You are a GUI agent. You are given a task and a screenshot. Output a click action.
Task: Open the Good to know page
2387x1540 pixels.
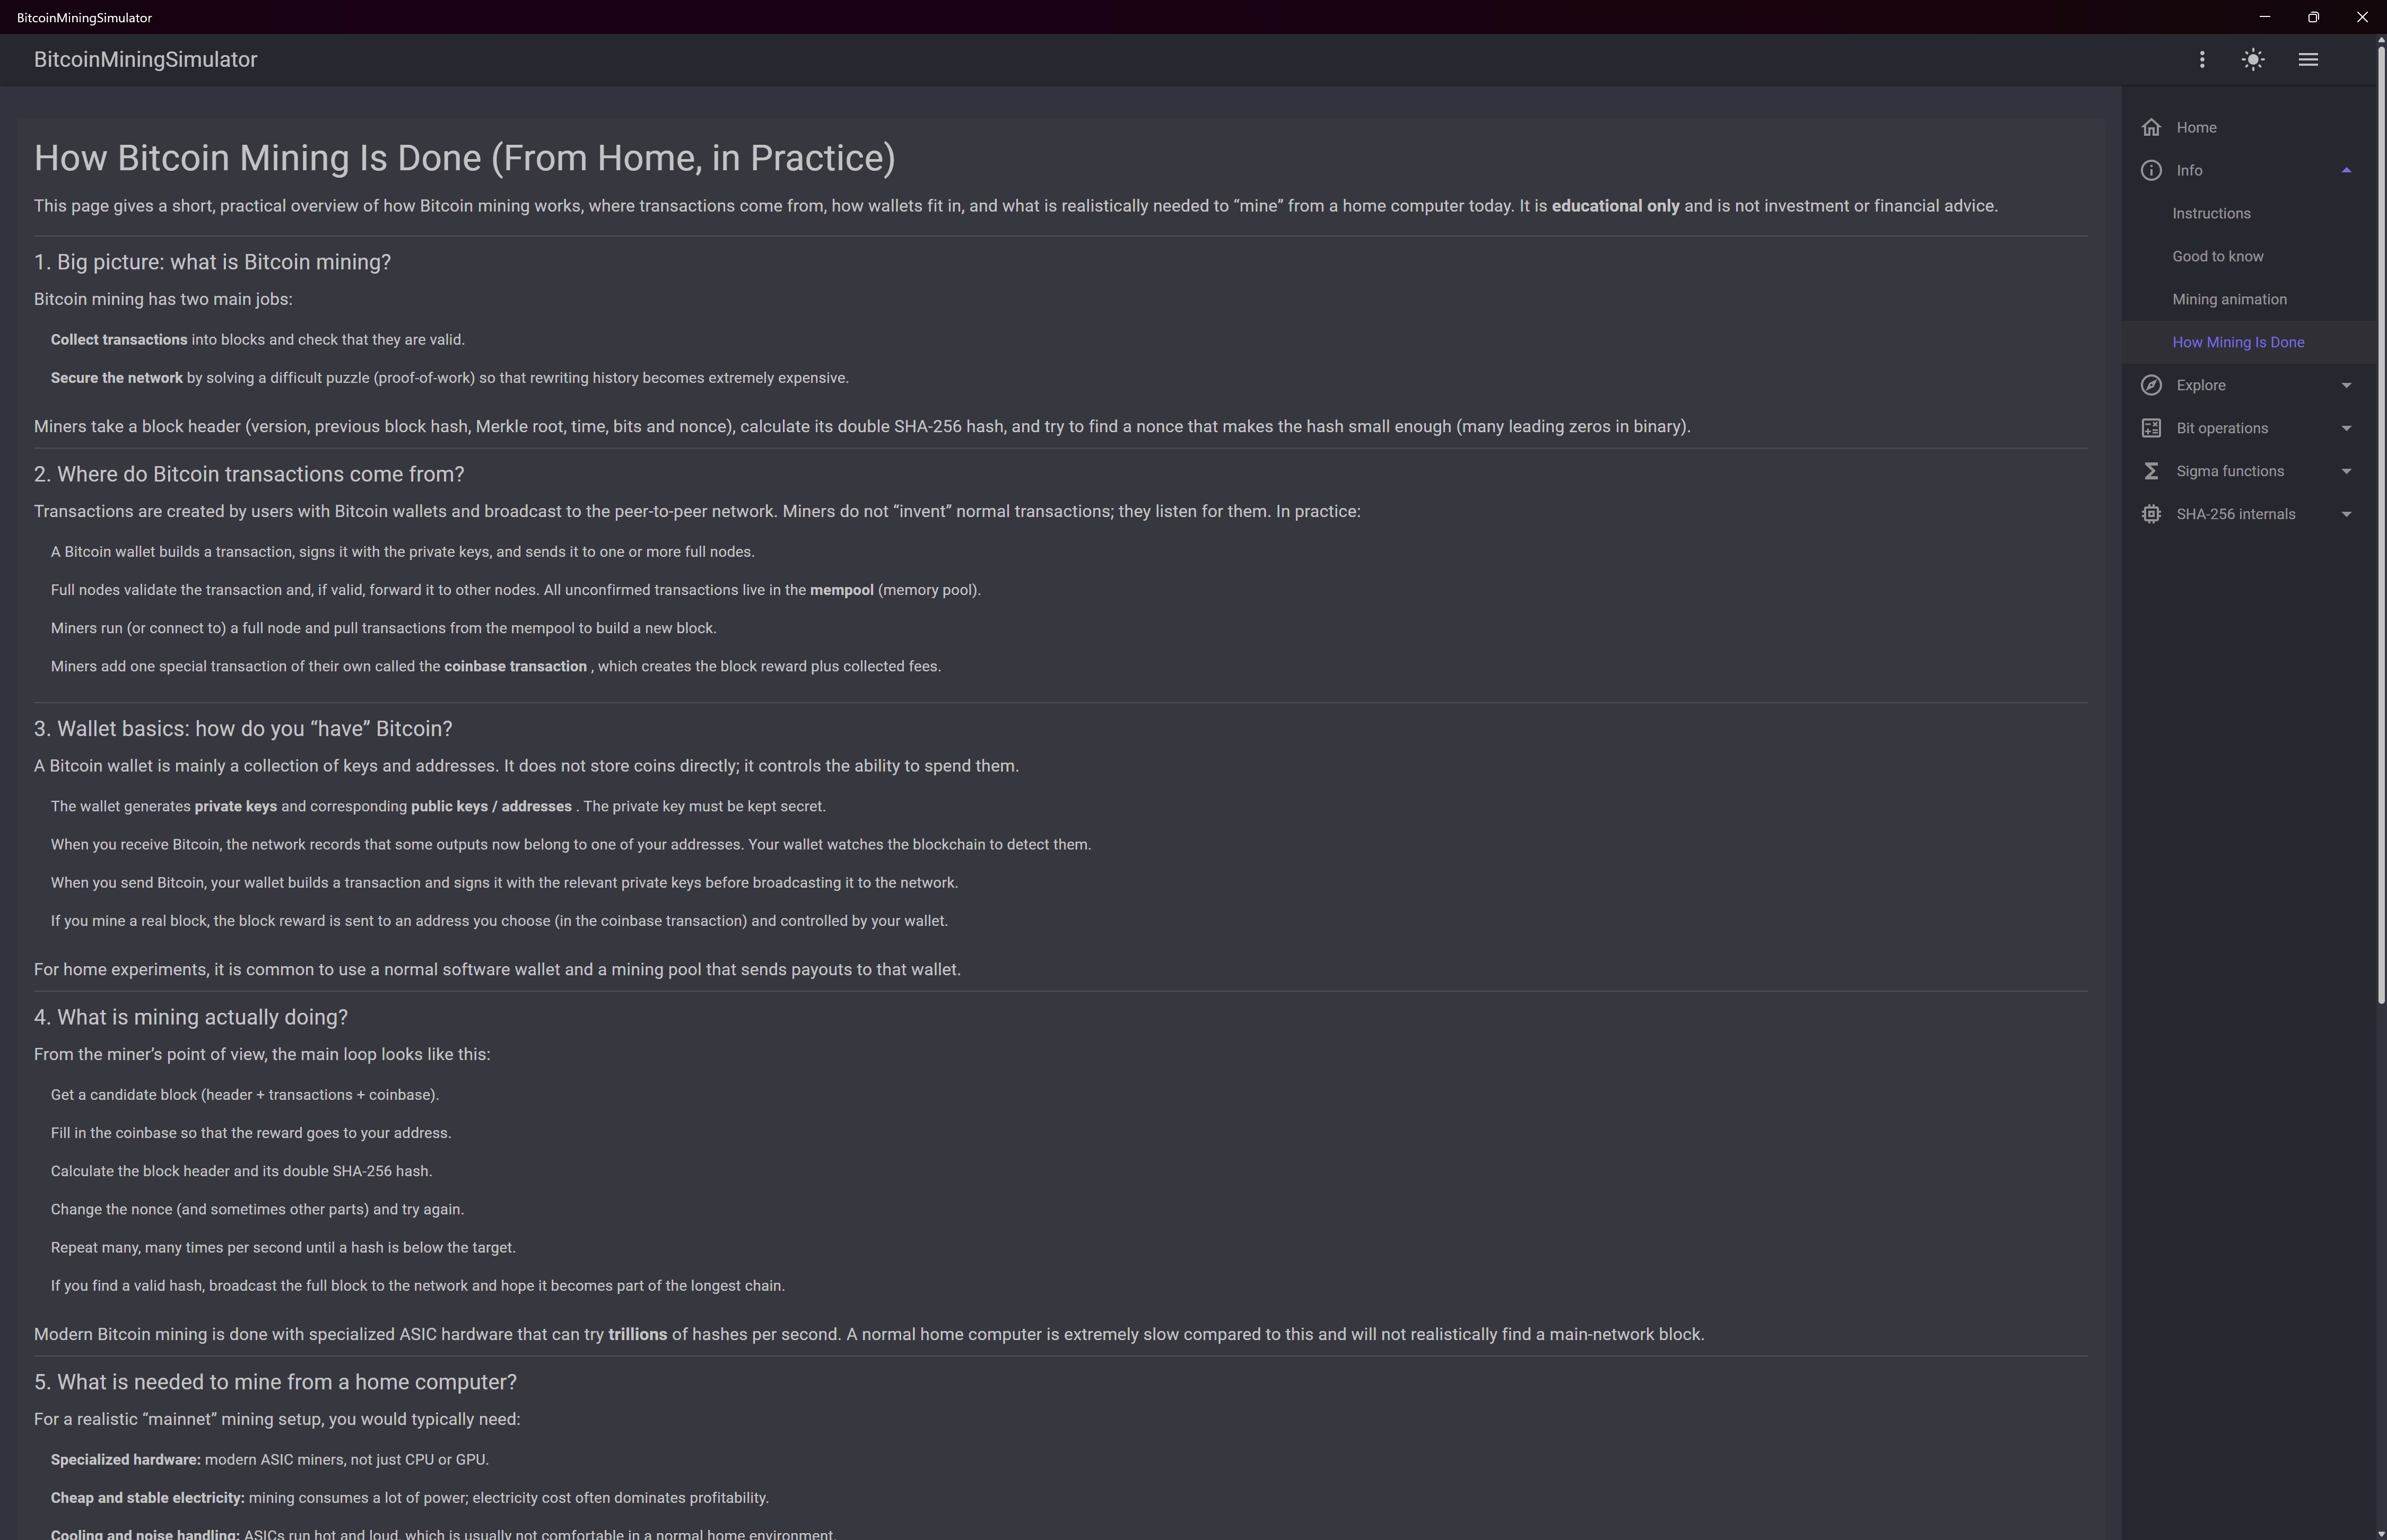pyautogui.click(x=2217, y=256)
